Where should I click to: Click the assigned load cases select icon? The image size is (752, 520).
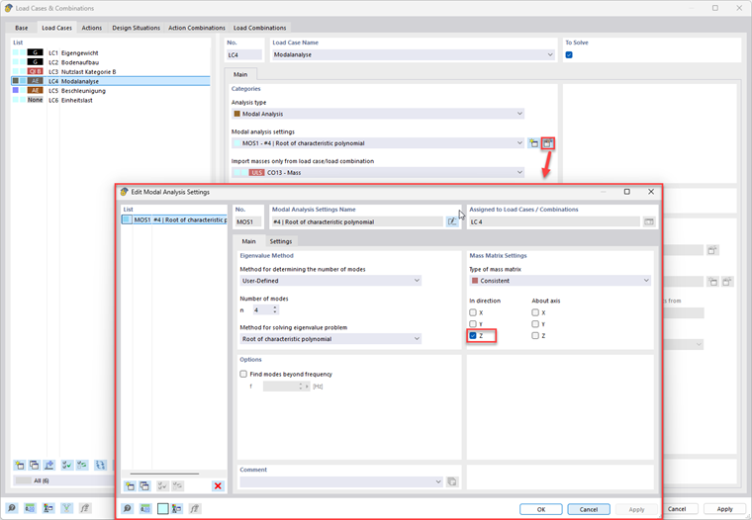click(x=649, y=221)
